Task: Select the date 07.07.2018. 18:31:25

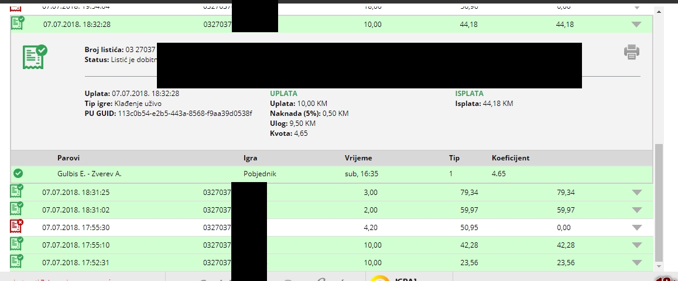Action: (x=76, y=193)
